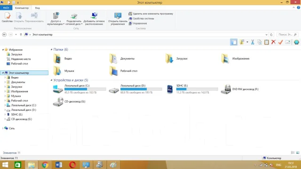Switch to the View (Вид) ribbon tab

click(38, 8)
